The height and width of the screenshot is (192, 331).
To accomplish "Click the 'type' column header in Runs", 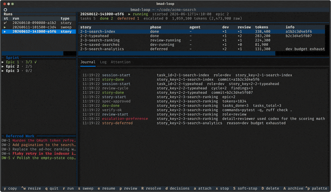I will tap(65, 19).
